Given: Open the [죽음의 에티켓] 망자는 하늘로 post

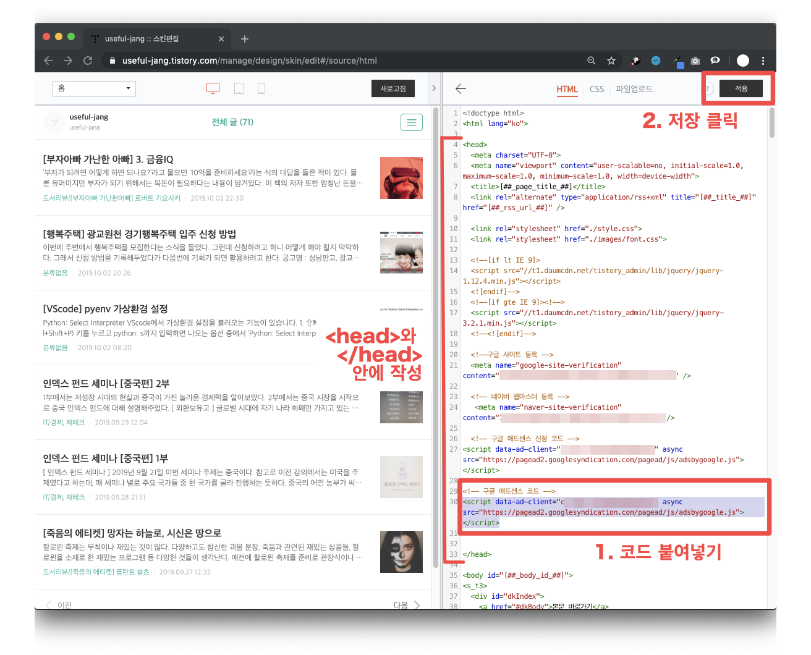Looking at the screenshot, I should click(x=132, y=533).
